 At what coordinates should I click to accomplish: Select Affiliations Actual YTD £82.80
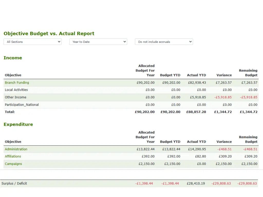pos(200,156)
